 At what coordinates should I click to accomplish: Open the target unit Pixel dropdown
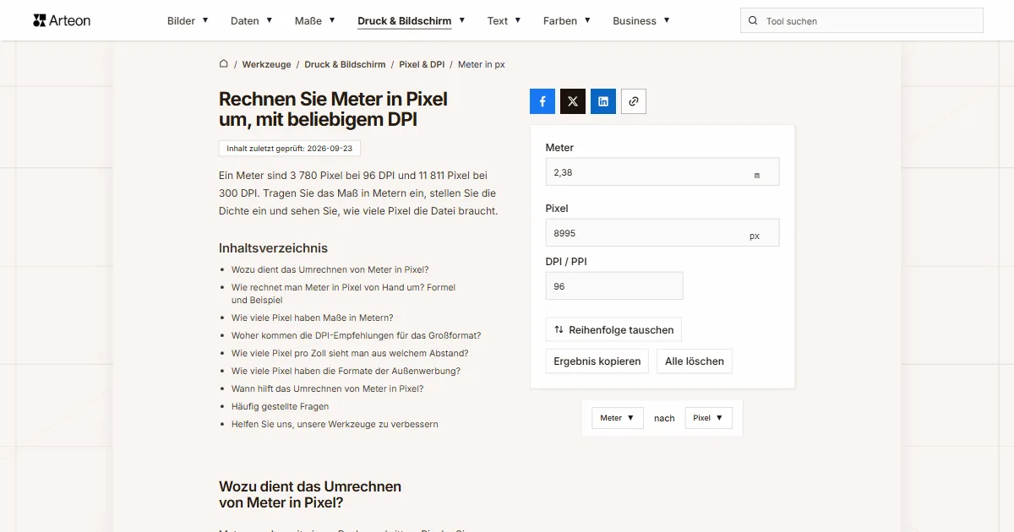pos(708,418)
